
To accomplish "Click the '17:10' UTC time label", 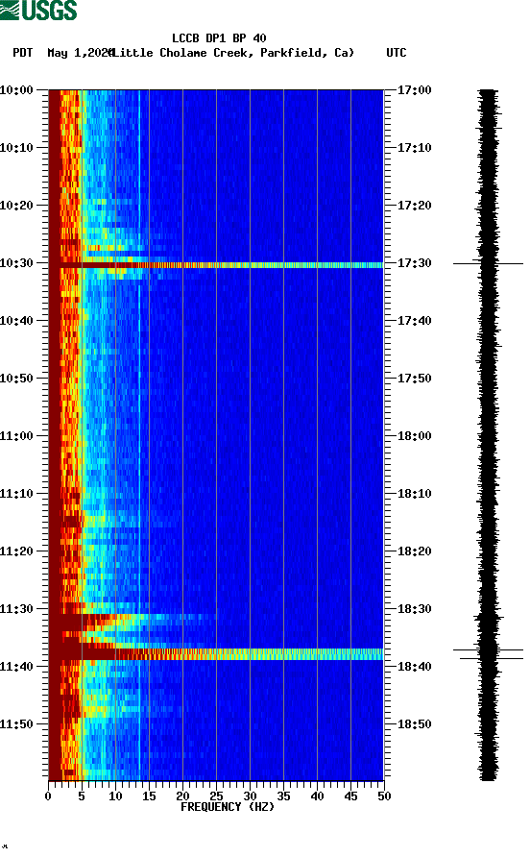I will (414, 148).
